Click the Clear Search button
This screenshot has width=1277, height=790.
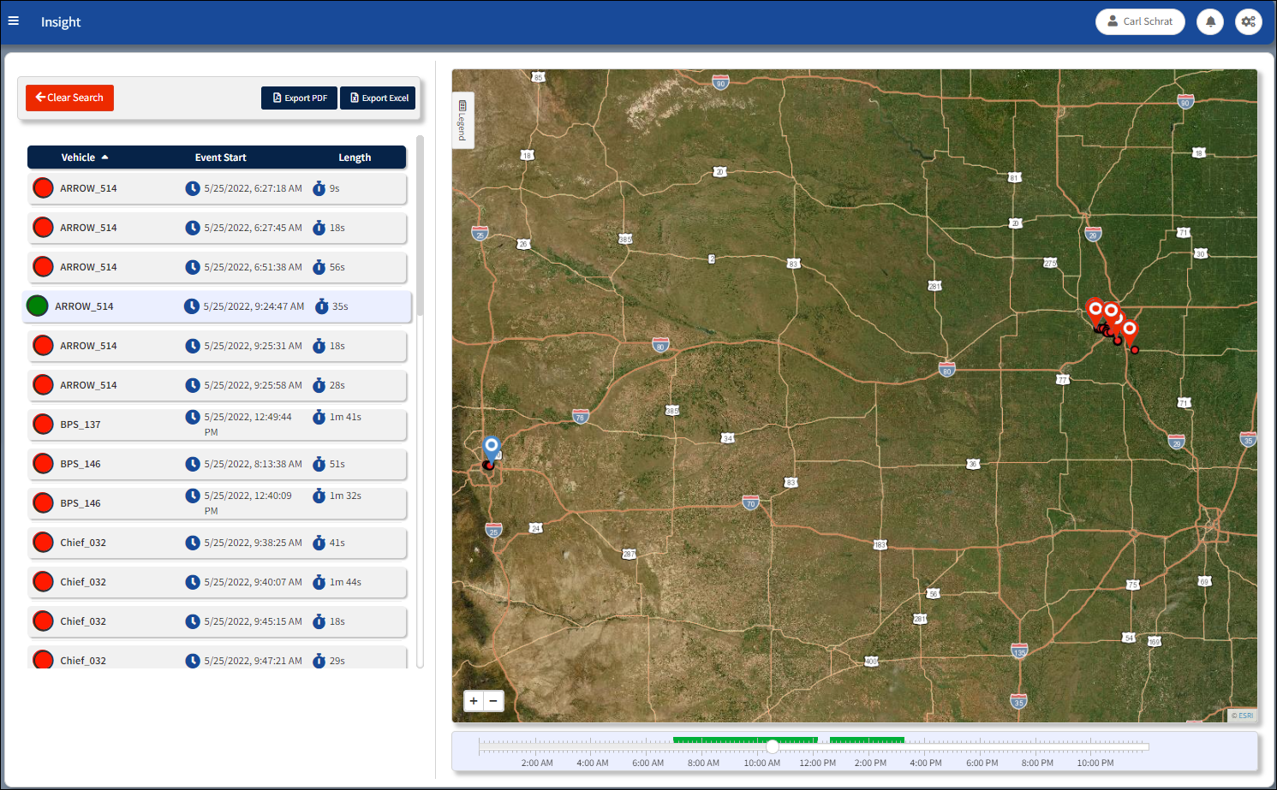[69, 98]
